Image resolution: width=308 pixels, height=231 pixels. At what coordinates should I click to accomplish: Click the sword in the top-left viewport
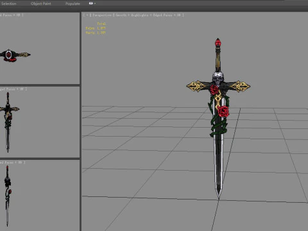[x=15, y=55]
